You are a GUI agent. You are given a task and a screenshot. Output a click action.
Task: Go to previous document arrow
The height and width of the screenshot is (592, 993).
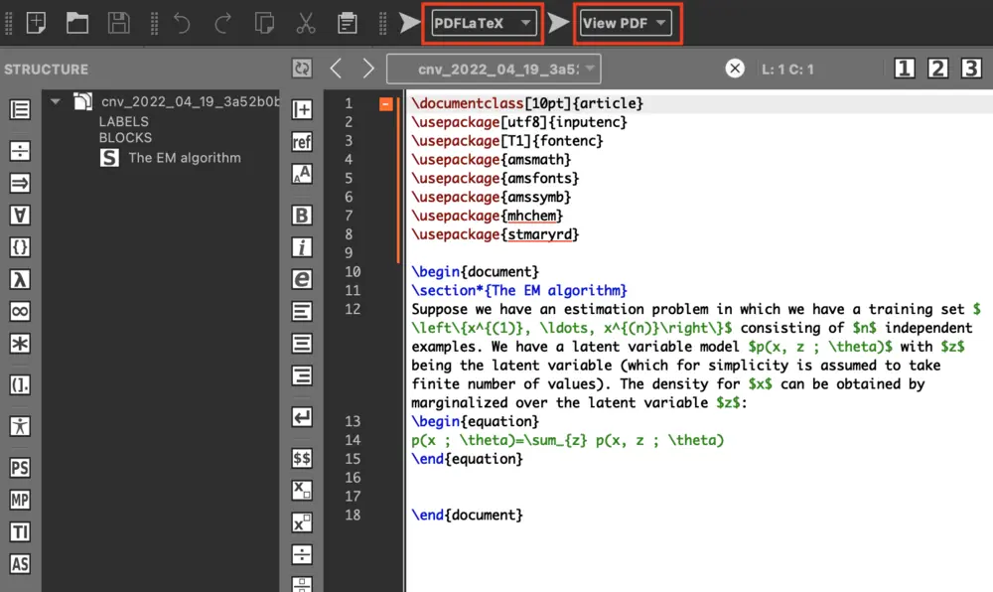pyautogui.click(x=336, y=69)
